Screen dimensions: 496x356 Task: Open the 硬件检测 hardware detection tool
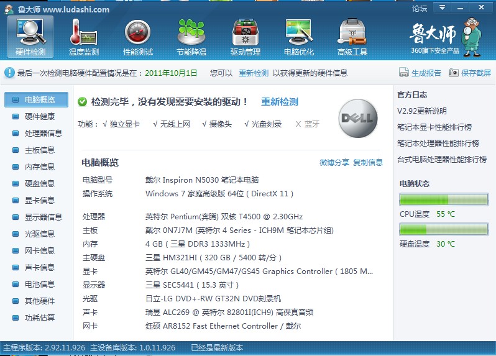point(30,37)
